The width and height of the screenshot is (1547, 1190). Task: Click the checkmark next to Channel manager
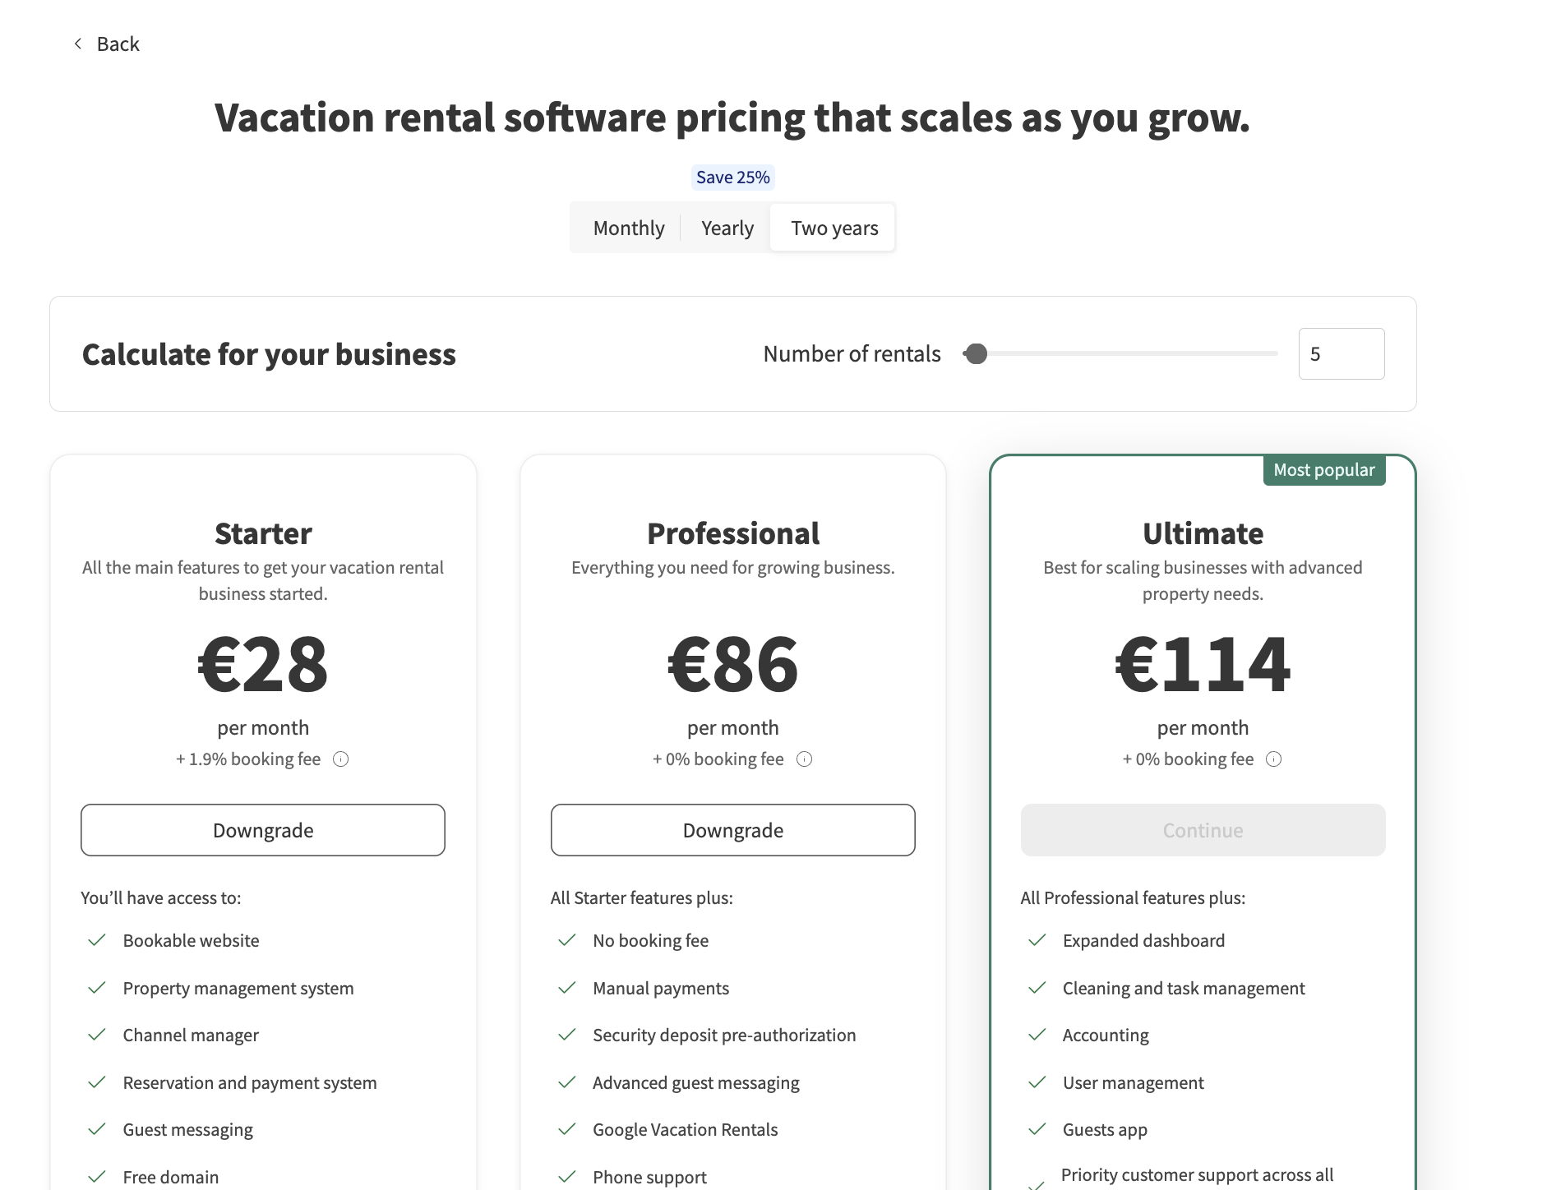97,1035
